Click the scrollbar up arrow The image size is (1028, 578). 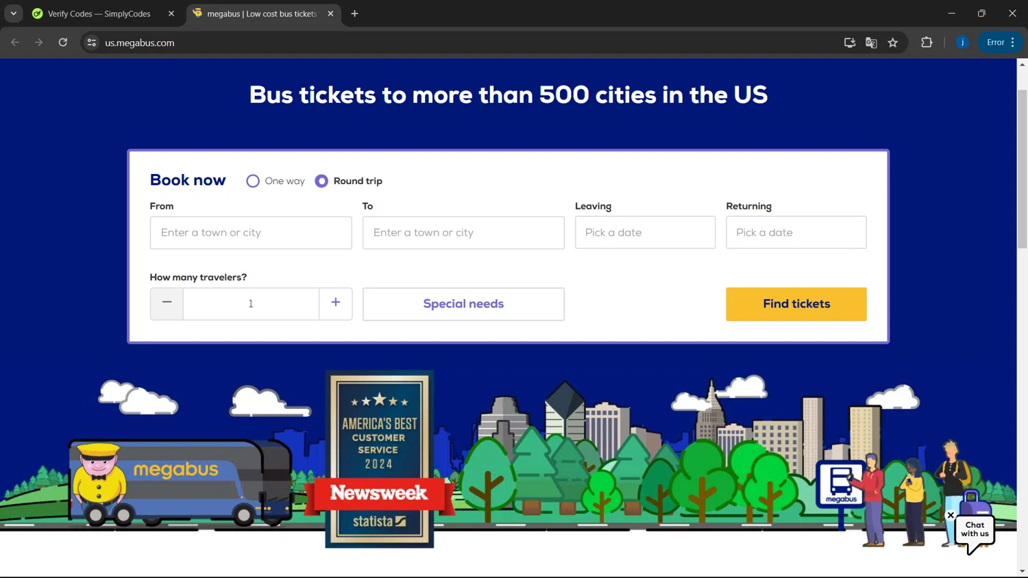tap(1022, 64)
